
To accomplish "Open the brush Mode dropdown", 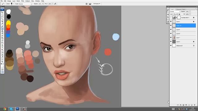I will 25,4.
